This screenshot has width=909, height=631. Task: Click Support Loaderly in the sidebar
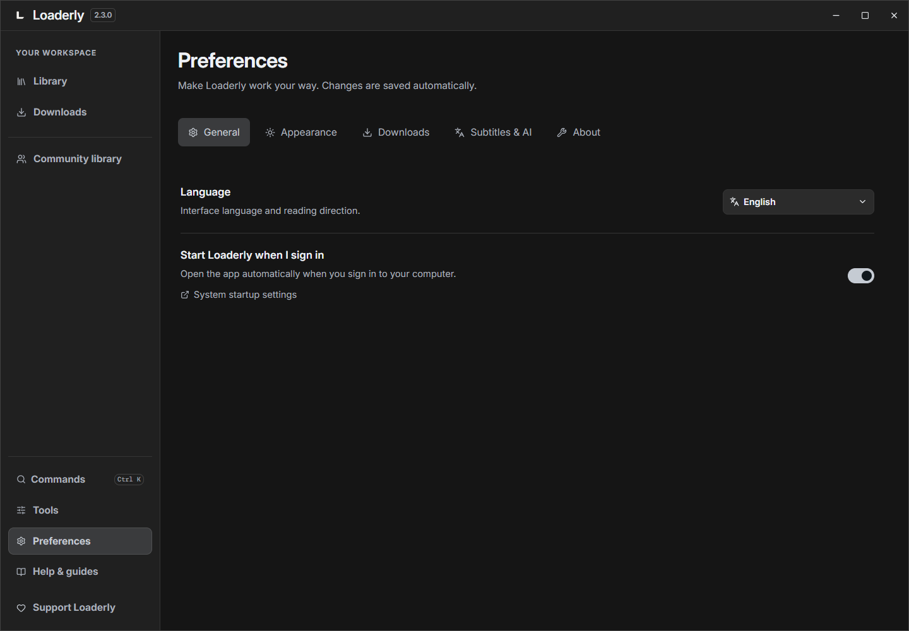80,608
